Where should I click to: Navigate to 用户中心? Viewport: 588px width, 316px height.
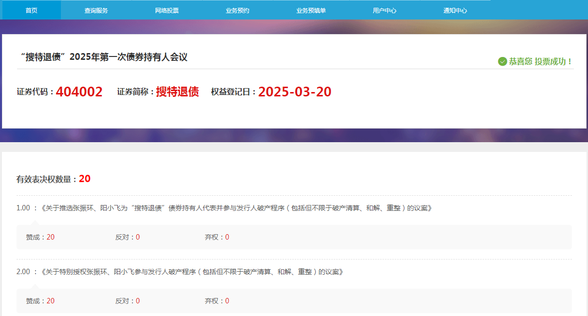(x=384, y=10)
